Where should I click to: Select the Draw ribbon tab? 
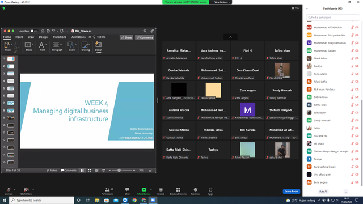[31, 37]
